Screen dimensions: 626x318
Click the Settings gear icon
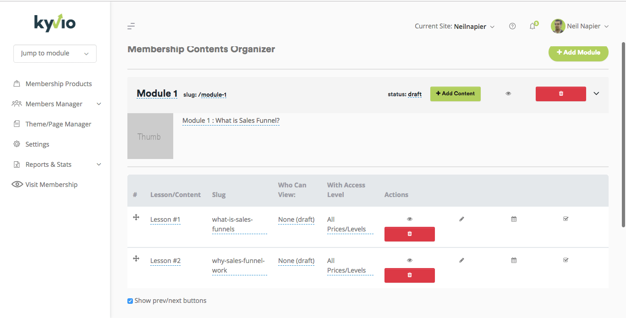(17, 144)
